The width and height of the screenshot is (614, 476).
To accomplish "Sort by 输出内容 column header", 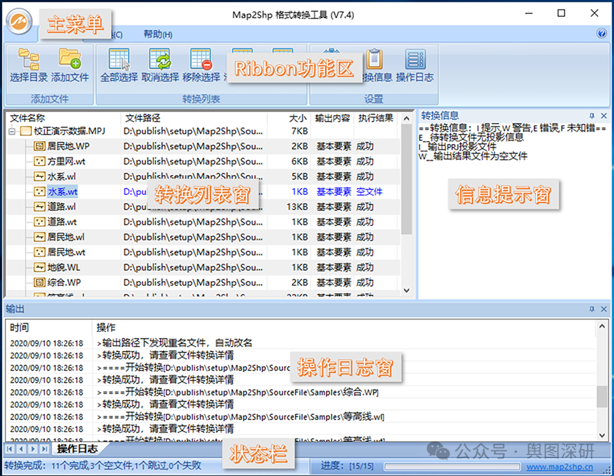I will tap(332, 118).
